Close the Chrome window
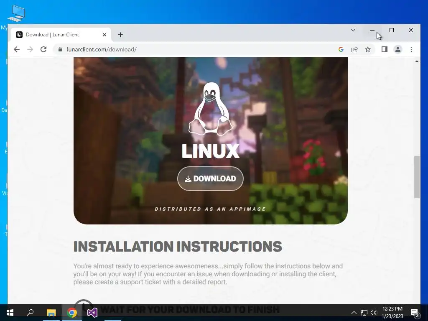This screenshot has width=428, height=321. [x=410, y=30]
